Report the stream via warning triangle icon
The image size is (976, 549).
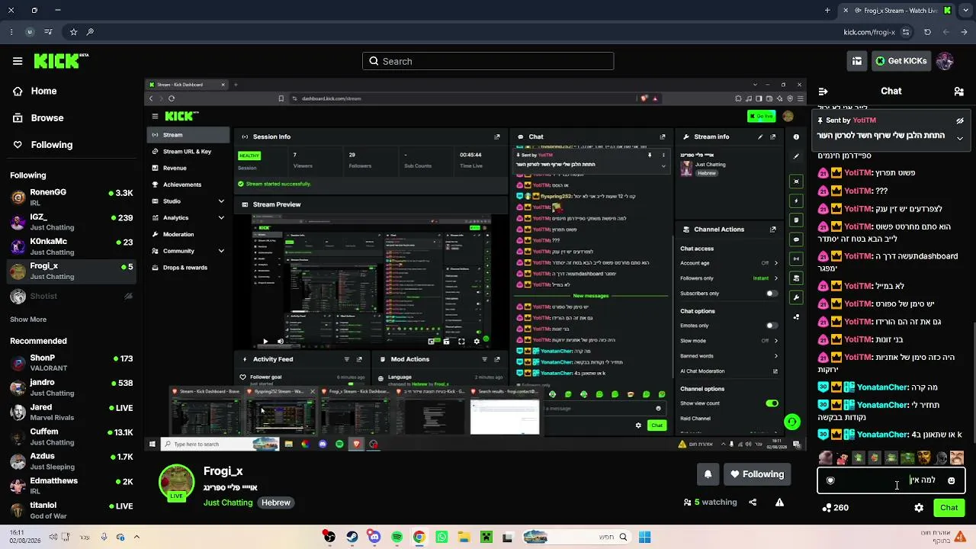point(779,502)
